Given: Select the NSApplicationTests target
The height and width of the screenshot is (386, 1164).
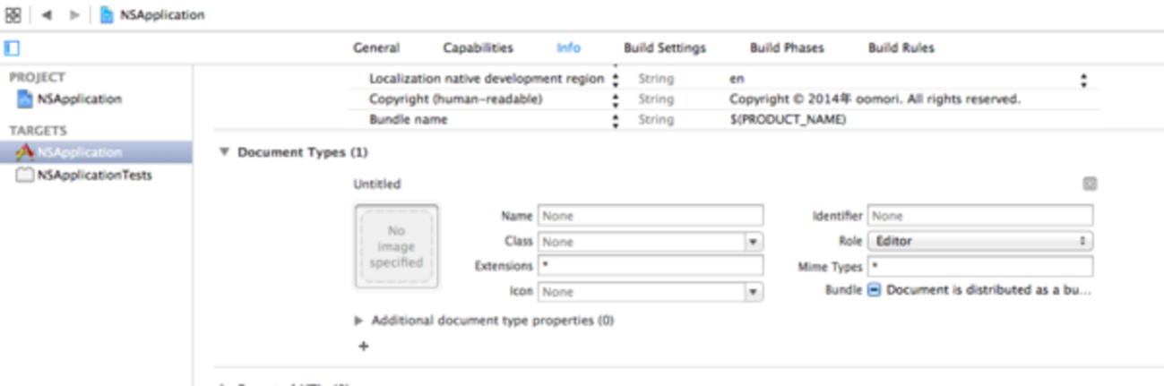Looking at the screenshot, I should point(96,176).
